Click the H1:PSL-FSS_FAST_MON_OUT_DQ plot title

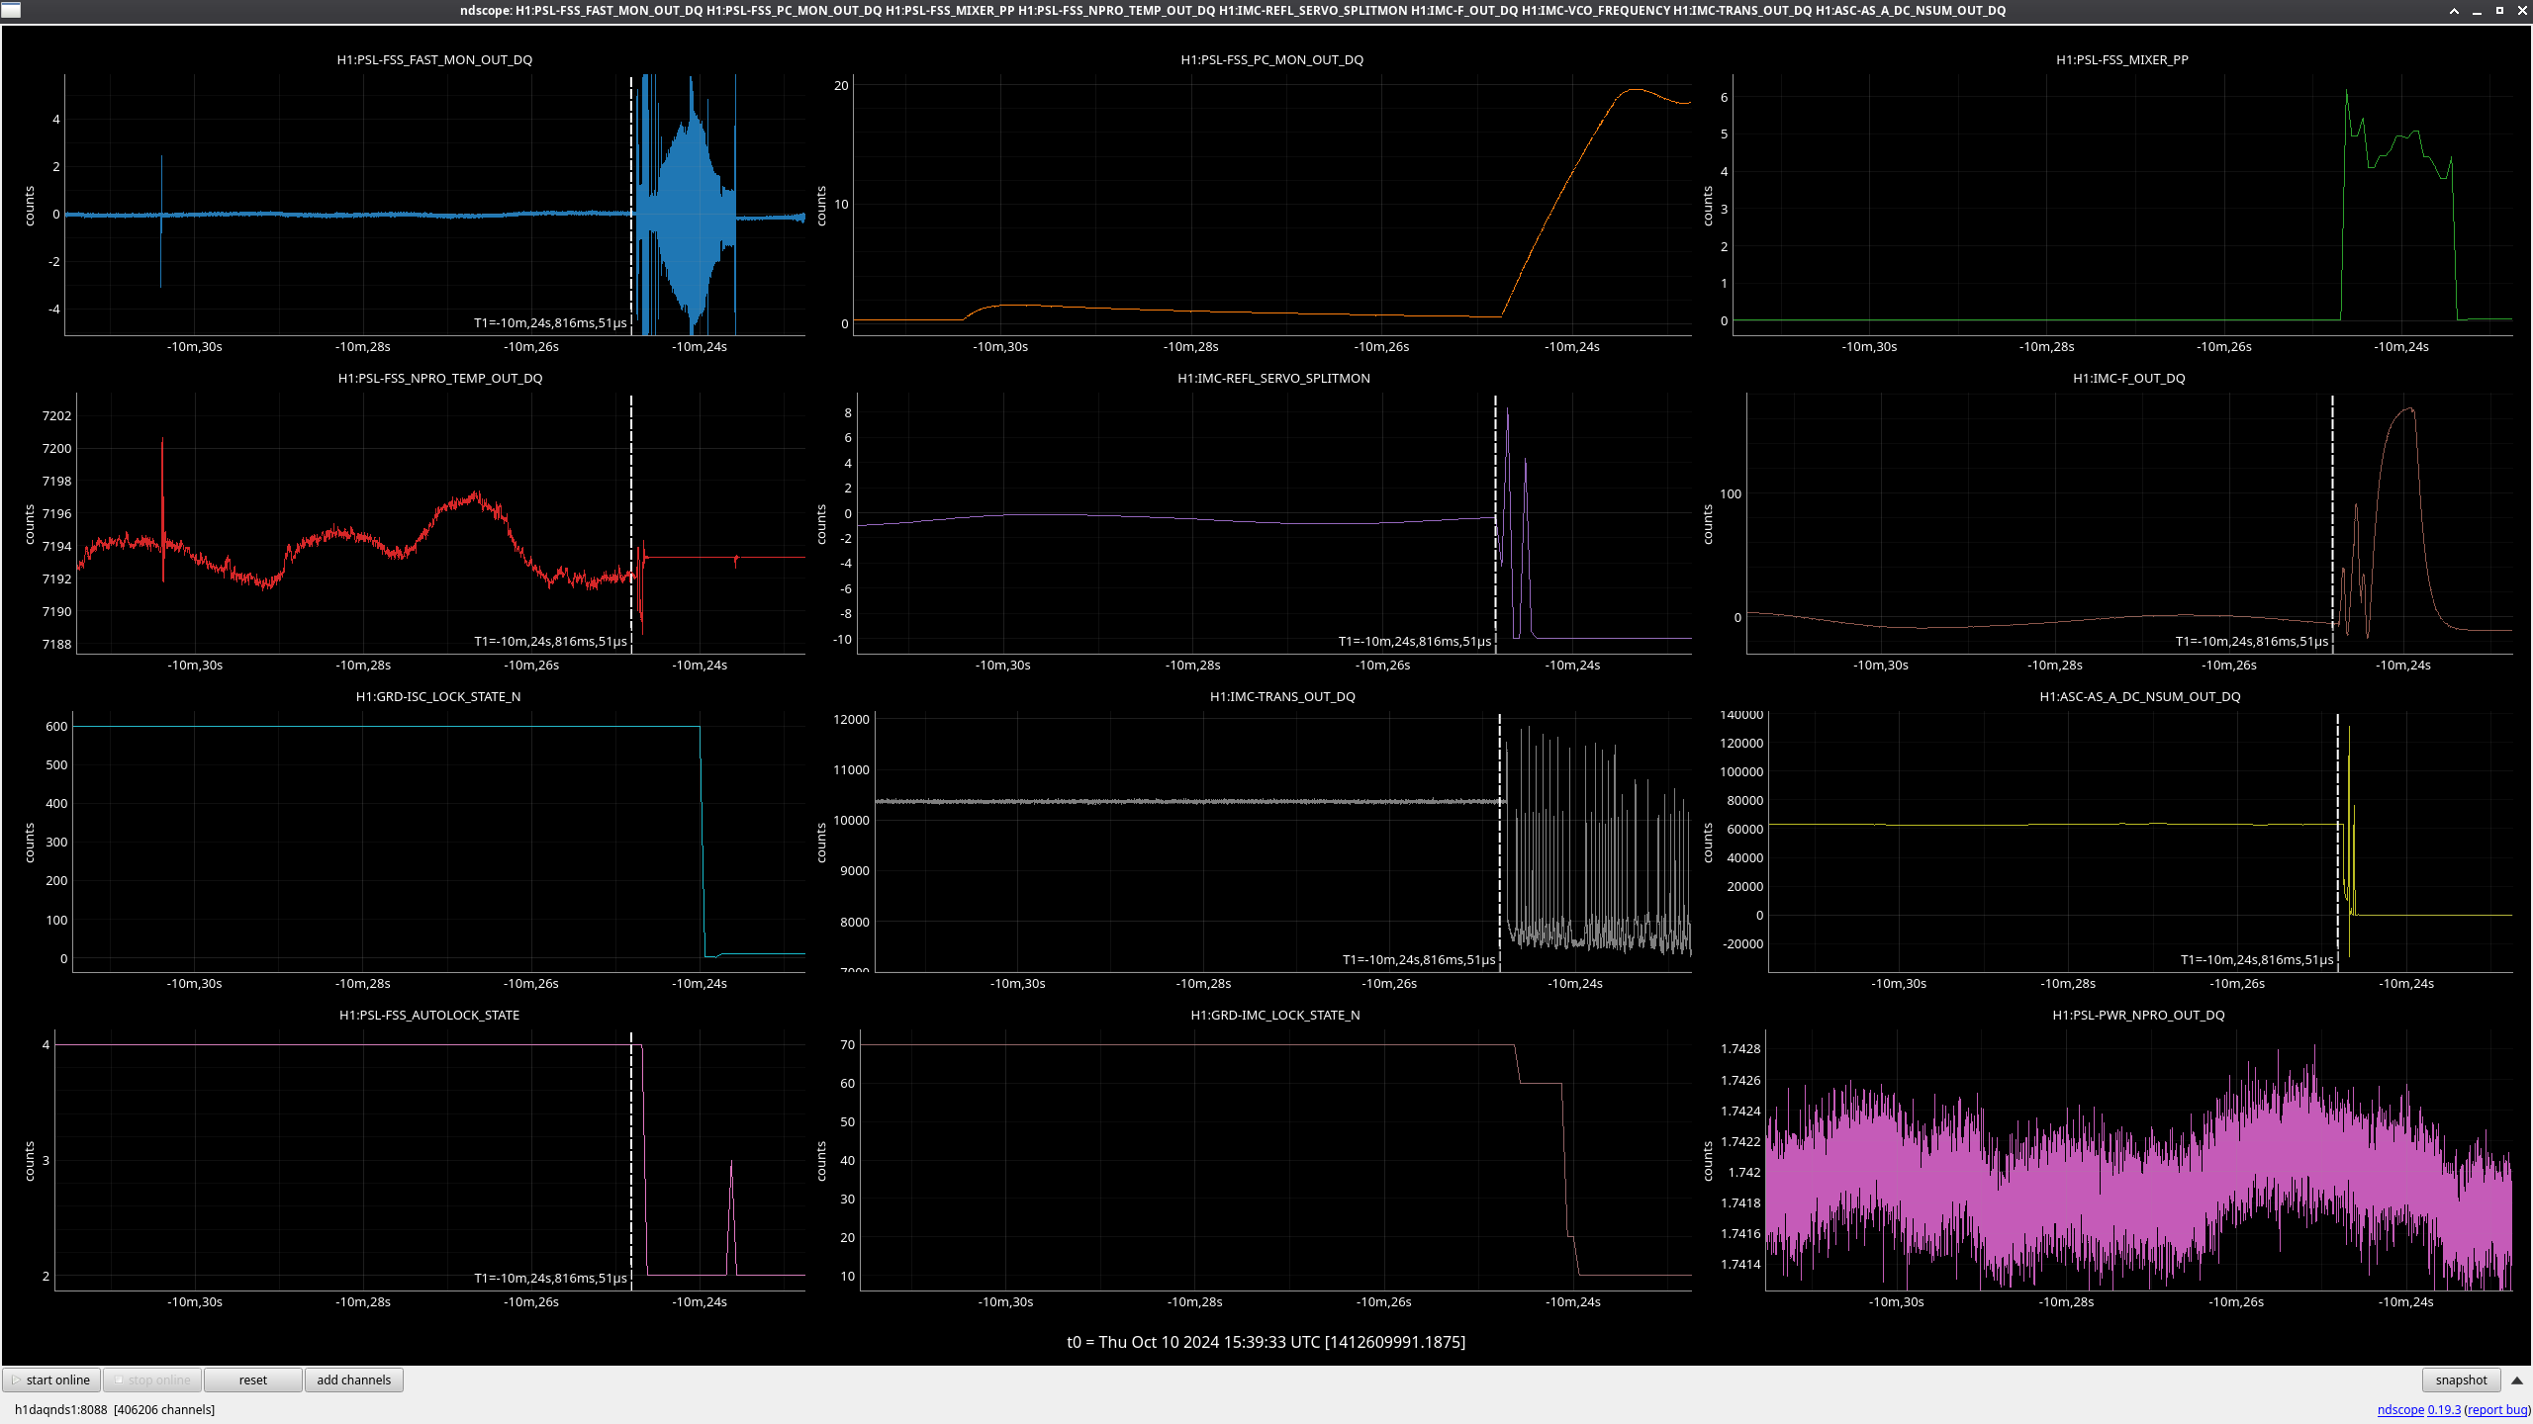pyautogui.click(x=434, y=59)
